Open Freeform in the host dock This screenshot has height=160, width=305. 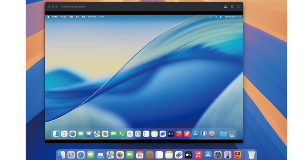pyautogui.click(x=179, y=155)
